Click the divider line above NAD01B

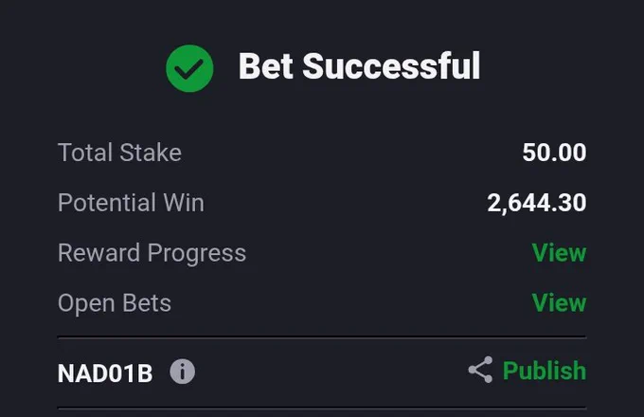[x=322, y=337]
